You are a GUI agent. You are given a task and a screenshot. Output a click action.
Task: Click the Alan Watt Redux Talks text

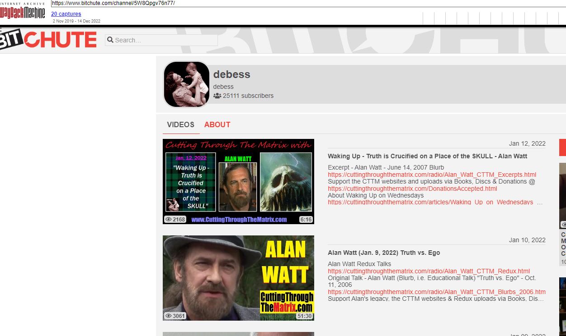coord(359,264)
